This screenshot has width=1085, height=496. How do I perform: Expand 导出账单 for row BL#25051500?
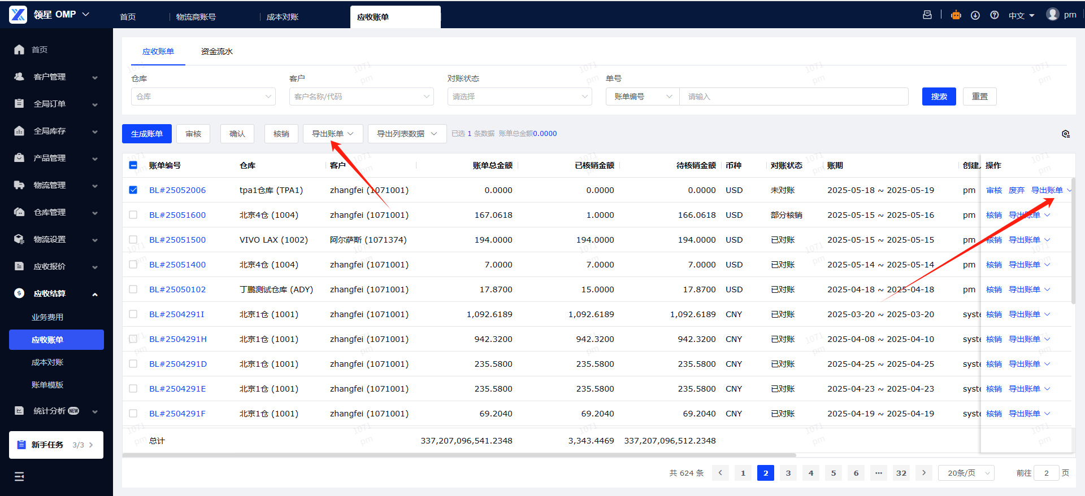click(x=1029, y=240)
